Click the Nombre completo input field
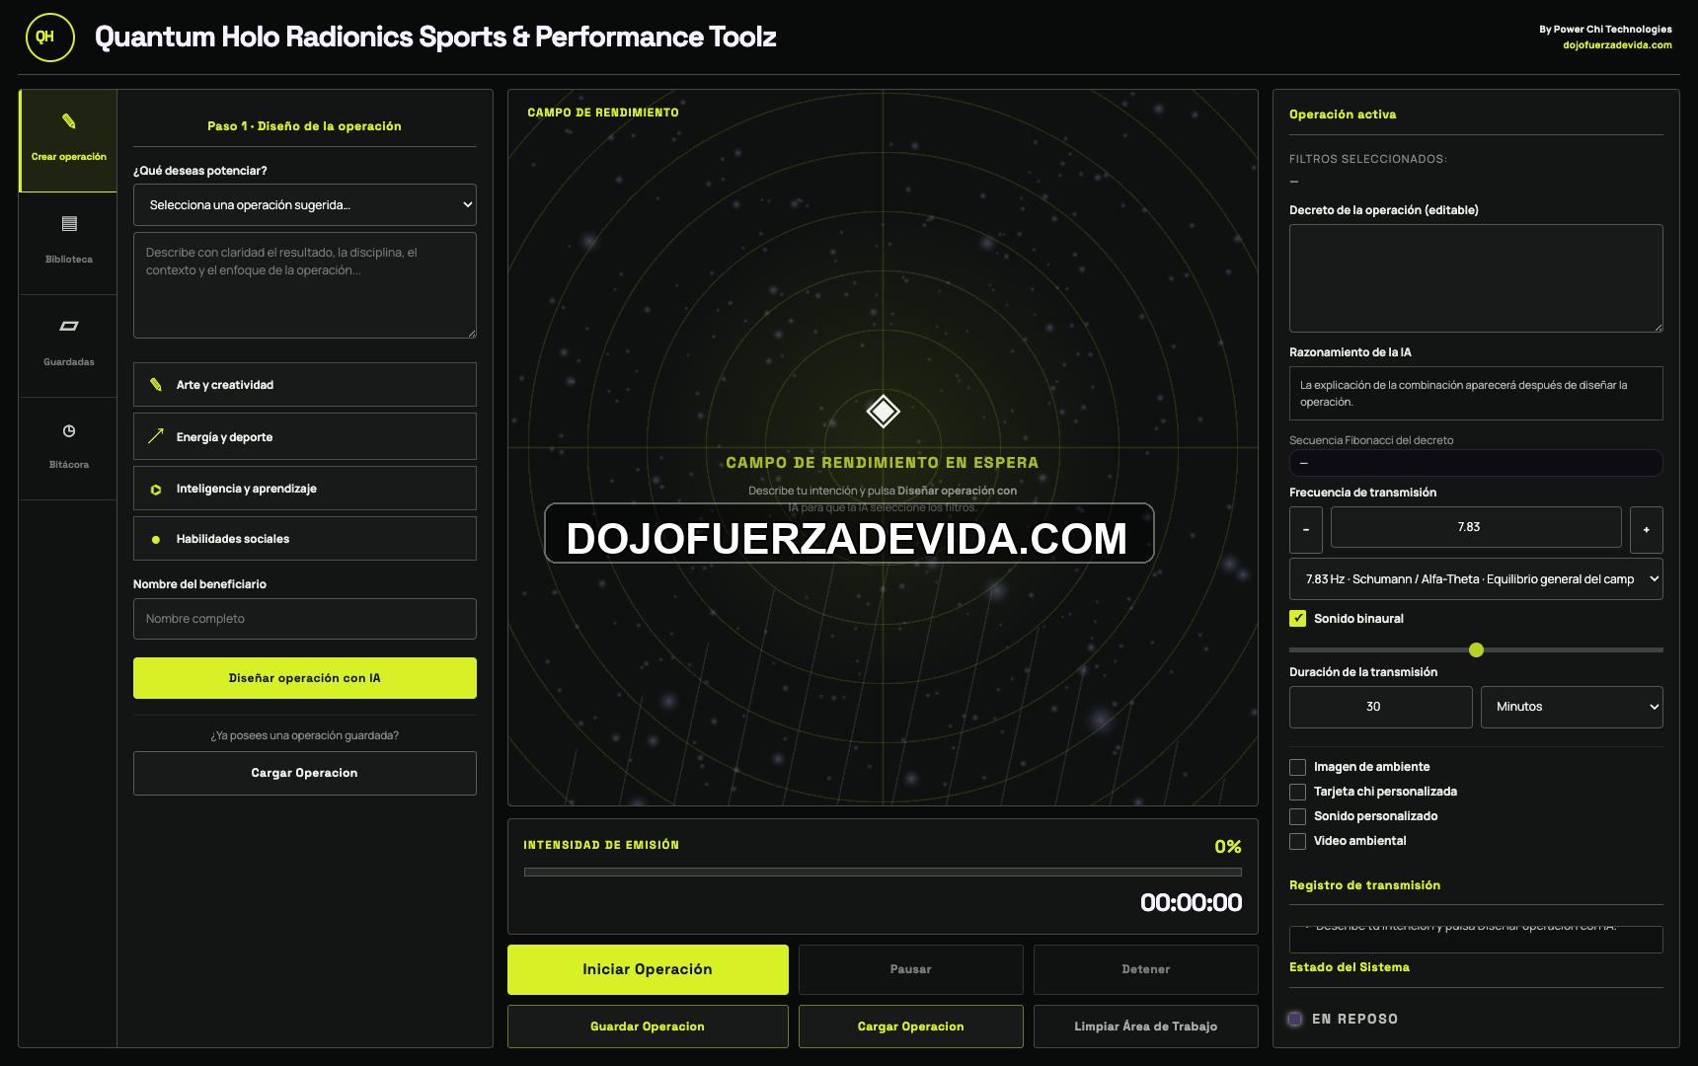The height and width of the screenshot is (1066, 1698). pos(305,619)
